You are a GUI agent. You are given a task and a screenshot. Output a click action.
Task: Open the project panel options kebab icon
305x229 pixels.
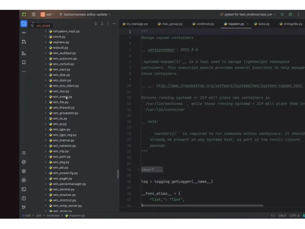(x=108, y=24)
